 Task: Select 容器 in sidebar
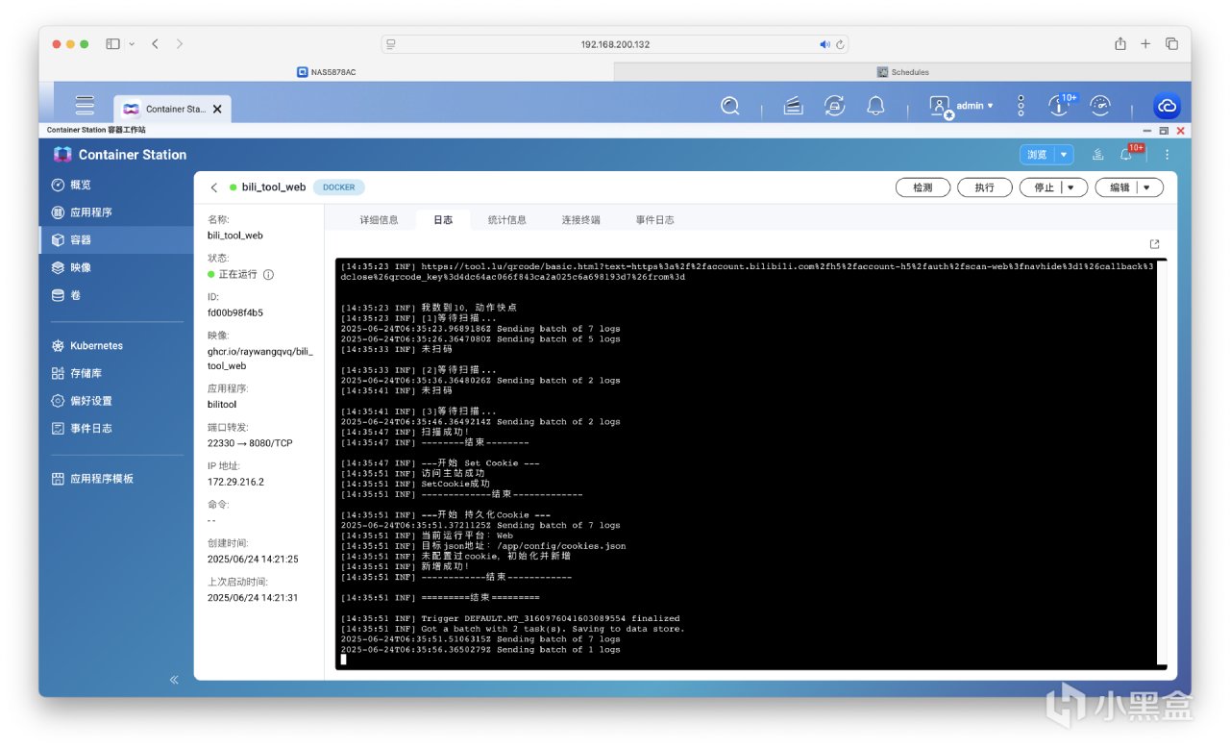click(x=116, y=240)
